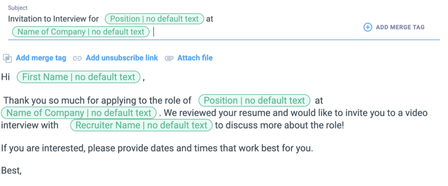Viewport: 448px width, 186px height.
Task: Click the 'If you are interested' paragraph
Action: (157, 148)
